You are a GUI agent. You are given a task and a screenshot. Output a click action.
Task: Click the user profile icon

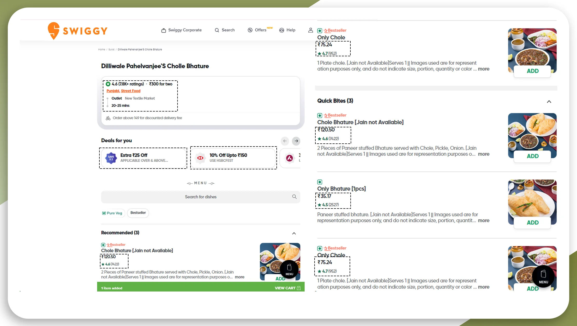[311, 30]
